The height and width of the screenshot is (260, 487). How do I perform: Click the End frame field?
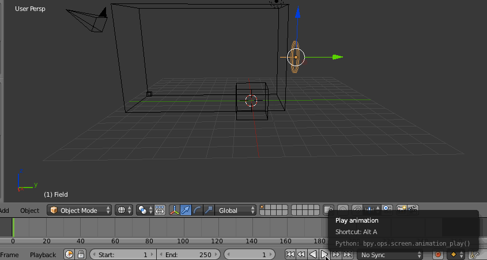pos(188,255)
